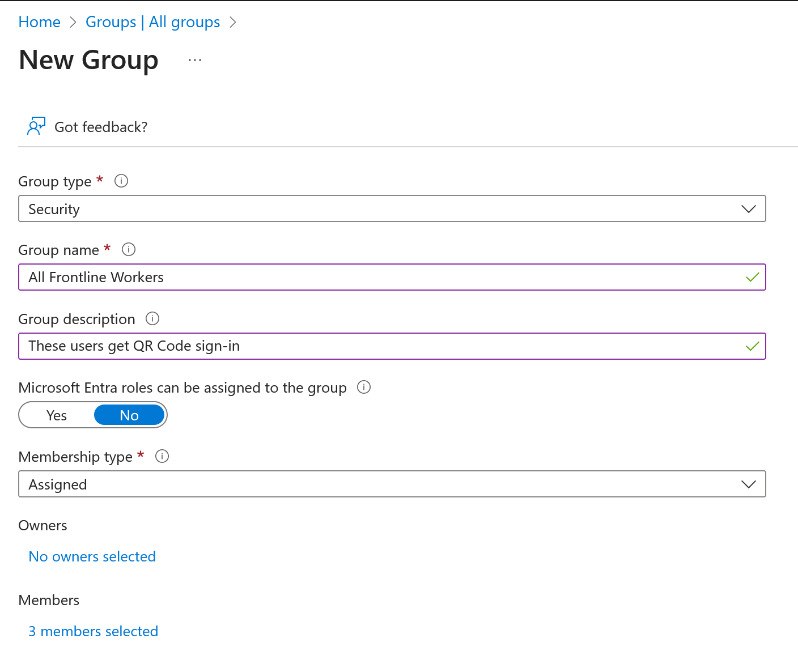Expand the Membership type Assigned dropdown
The width and height of the screenshot is (798, 664).
click(x=391, y=484)
